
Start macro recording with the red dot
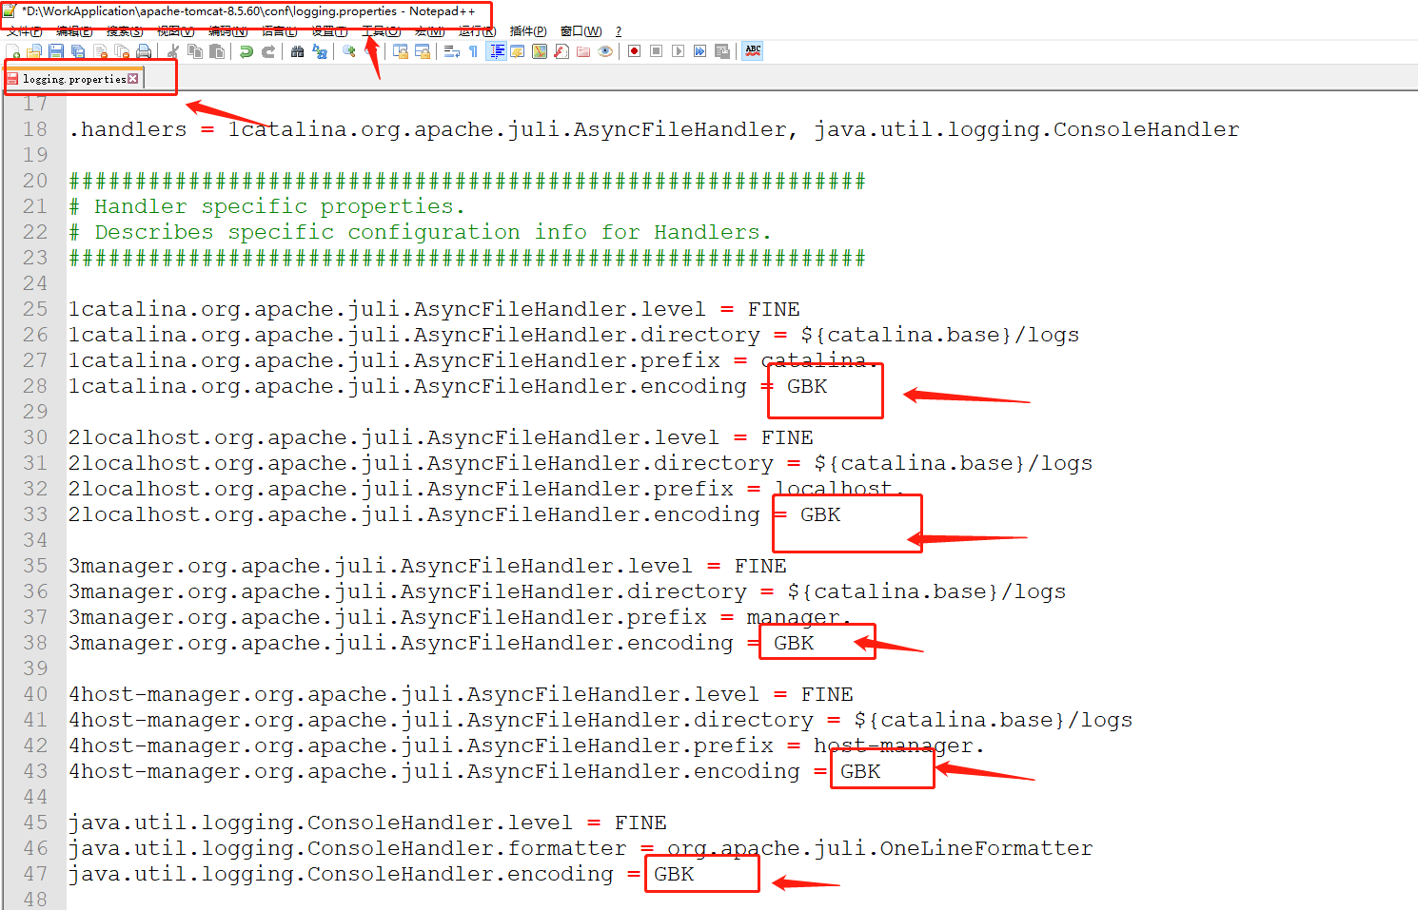[634, 51]
